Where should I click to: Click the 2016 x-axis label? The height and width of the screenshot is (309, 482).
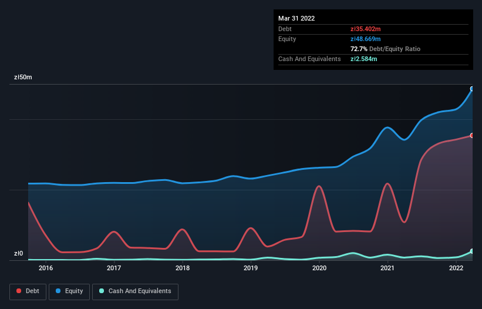[x=46, y=268]
